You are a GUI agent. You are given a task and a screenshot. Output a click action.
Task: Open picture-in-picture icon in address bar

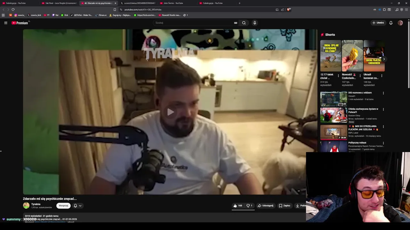(x=277, y=10)
